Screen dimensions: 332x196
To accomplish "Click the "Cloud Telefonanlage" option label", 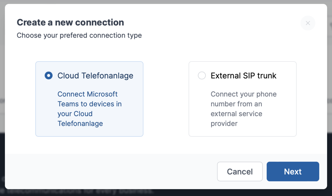I will point(95,76).
